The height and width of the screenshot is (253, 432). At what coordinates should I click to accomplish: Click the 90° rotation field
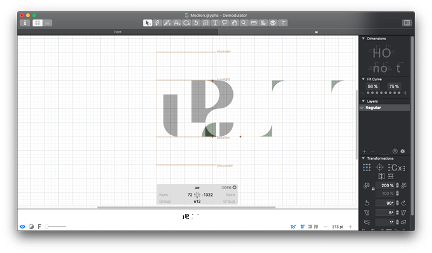click(x=386, y=203)
